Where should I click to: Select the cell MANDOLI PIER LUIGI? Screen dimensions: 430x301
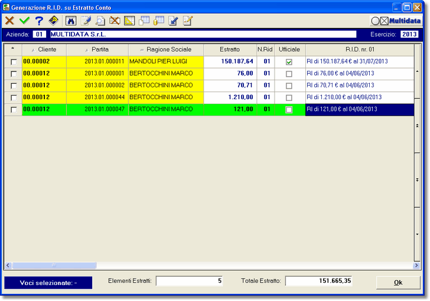coord(166,61)
